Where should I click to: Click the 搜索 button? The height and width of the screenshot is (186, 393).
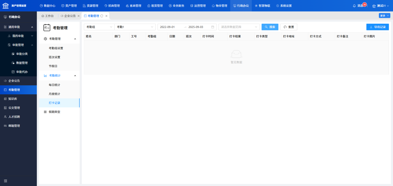270,27
